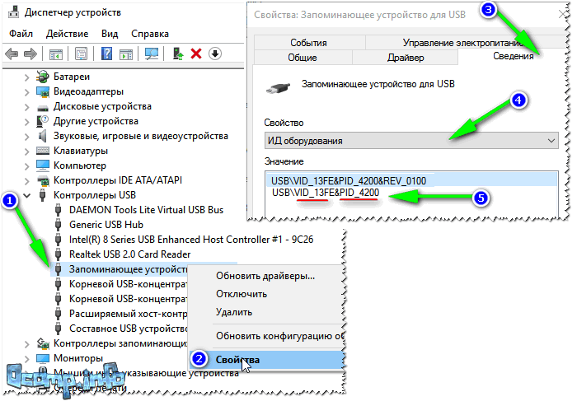
Task: Click the back arrow toolbar icon
Action: [x=12, y=54]
